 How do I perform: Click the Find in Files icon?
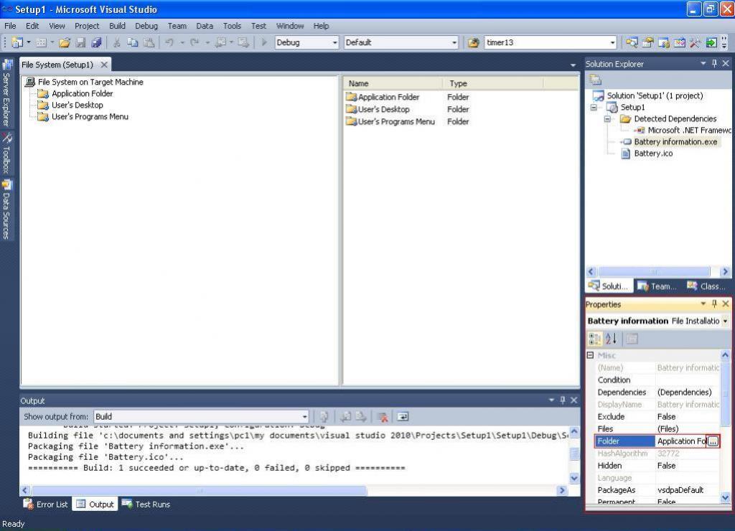click(x=474, y=42)
